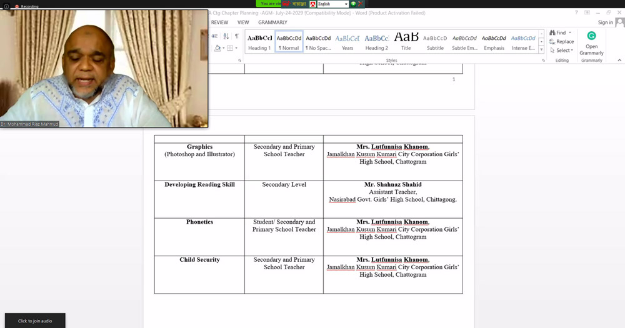Click Sign in link in Word
The height and width of the screenshot is (328, 625).
pos(605,22)
